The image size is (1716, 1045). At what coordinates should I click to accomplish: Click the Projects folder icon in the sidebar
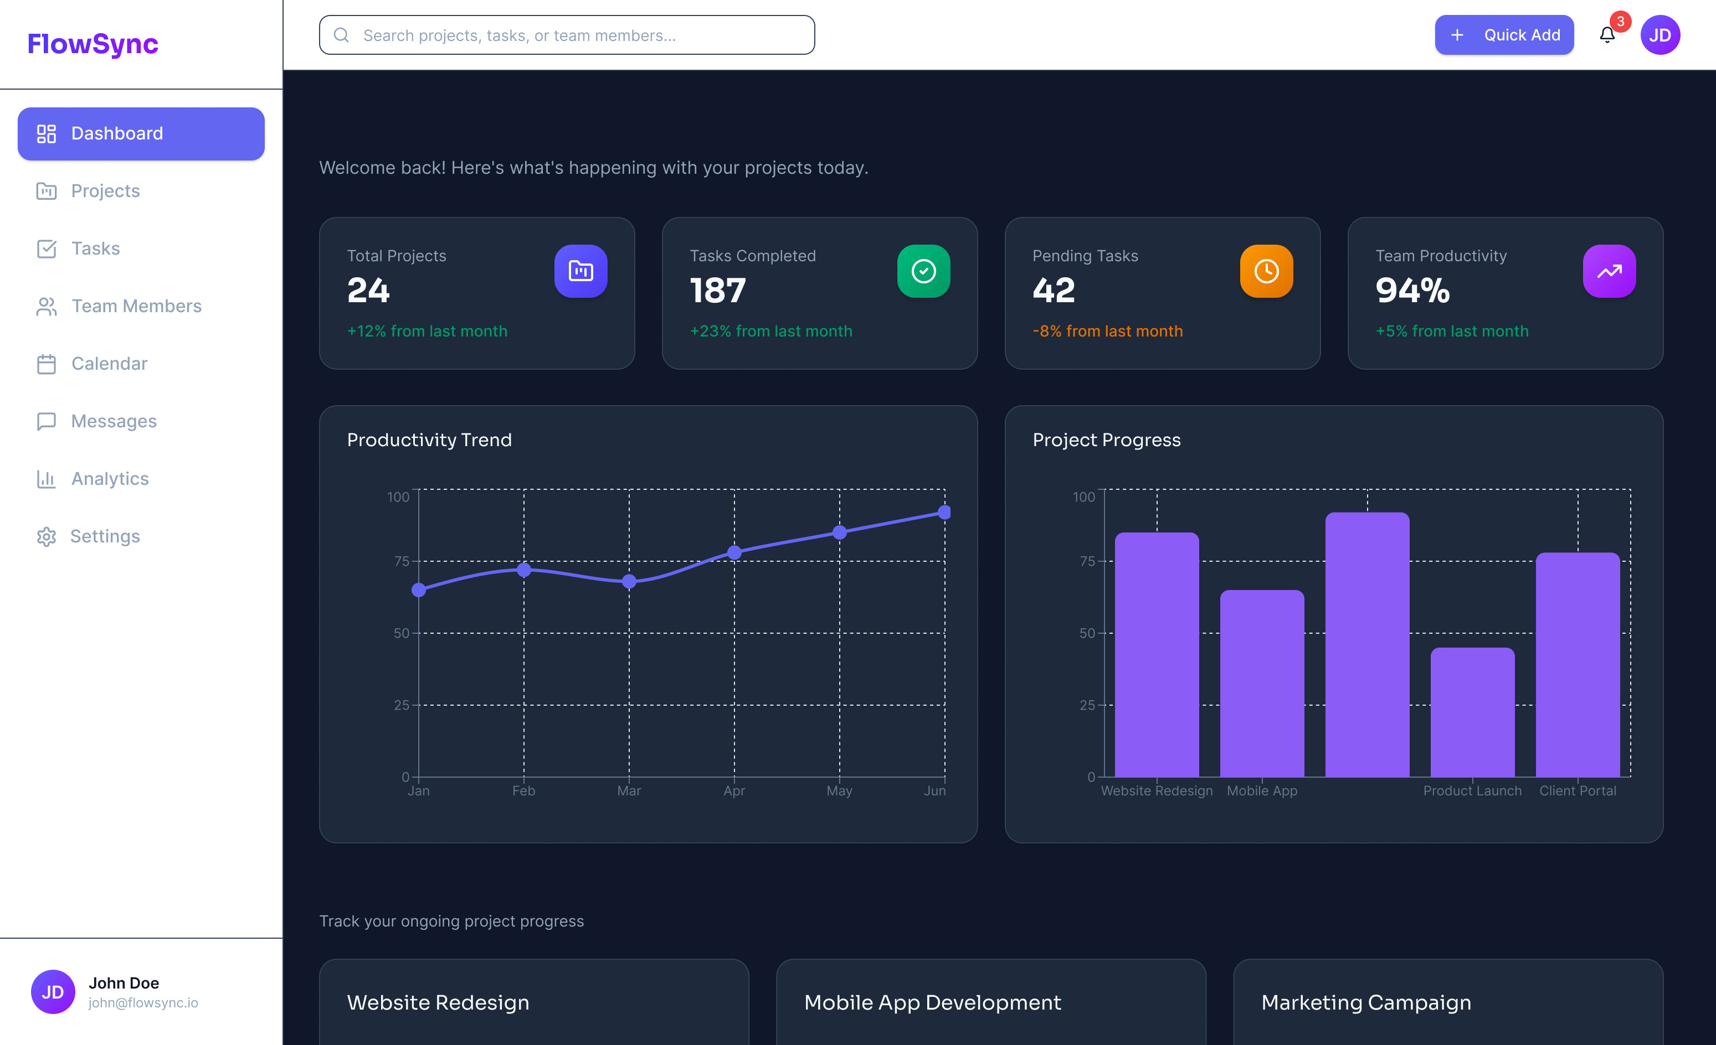click(x=47, y=192)
